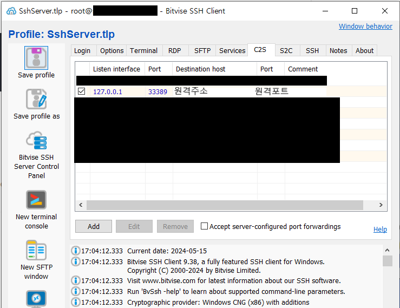Image resolution: width=400 pixels, height=308 pixels.
Task: Open Bitvise SSH Server Control Panel
Action: (x=36, y=140)
